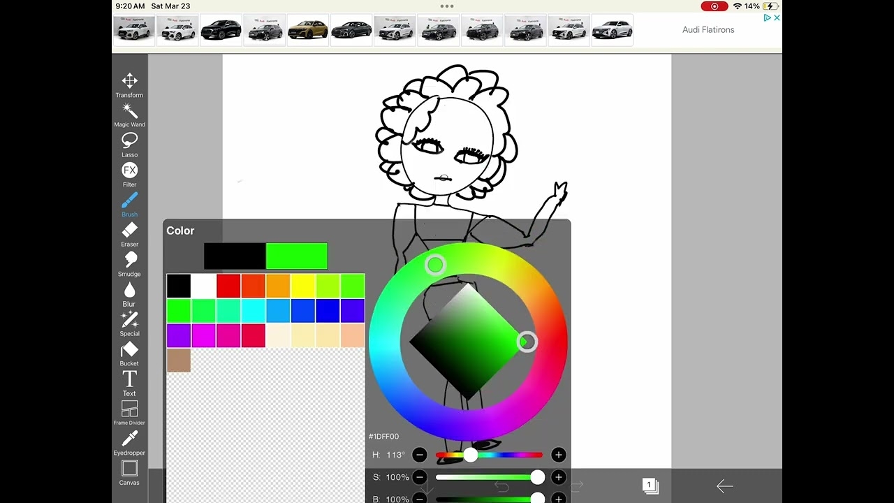Choose the Text tool
894x503 pixels.
pos(129,383)
